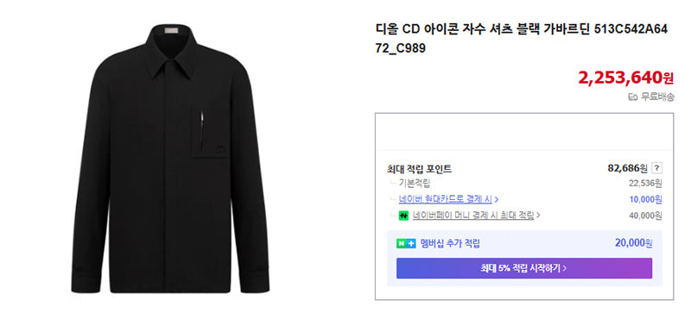Click the price 2,253,640원

point(625,78)
